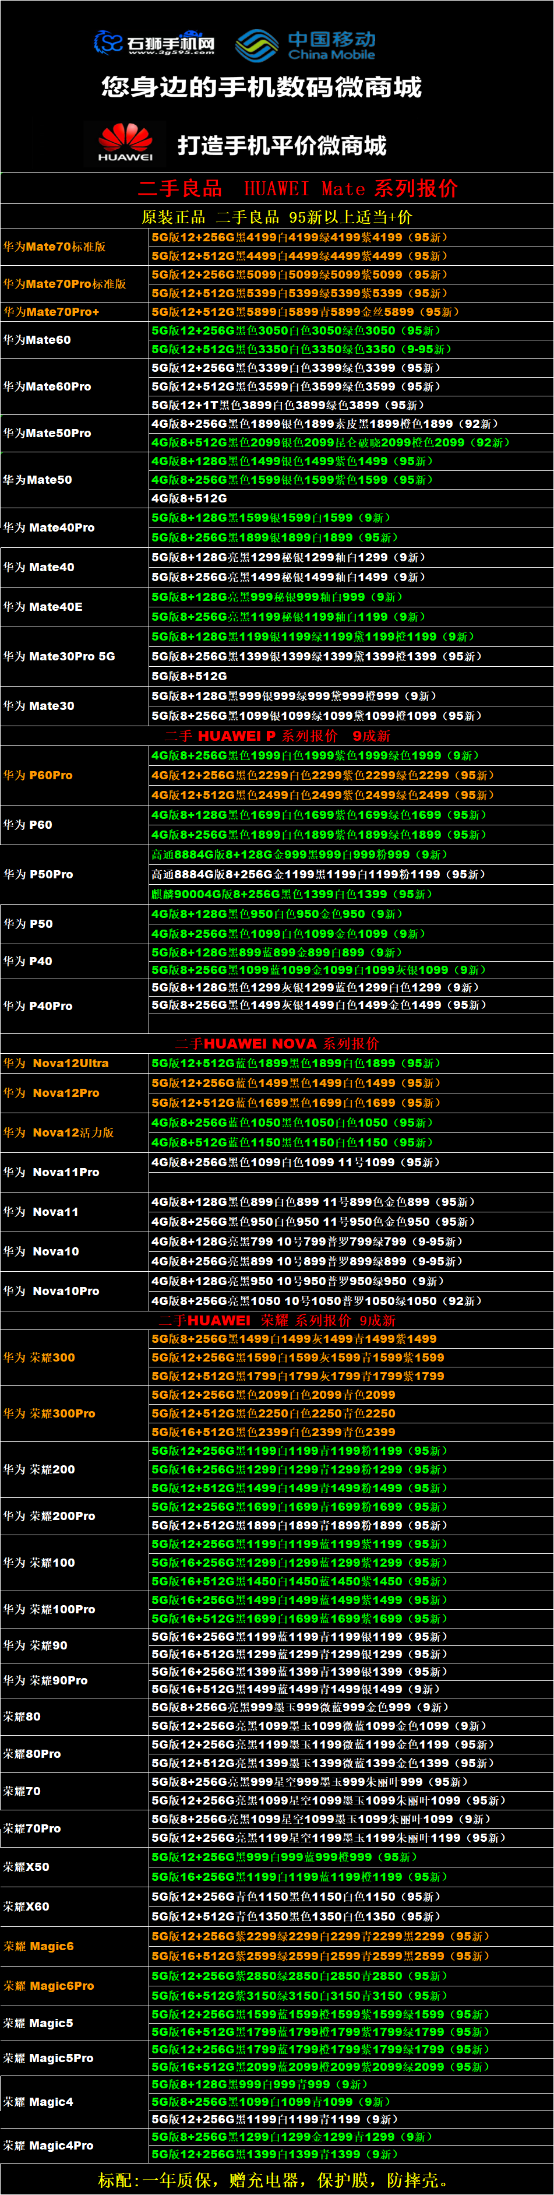
Task: Select the 华为 Mate40Pro model cell
Action: (74, 527)
